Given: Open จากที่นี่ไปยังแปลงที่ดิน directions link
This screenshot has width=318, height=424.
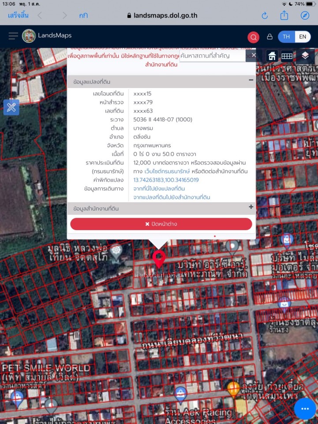Looking at the screenshot, I should 159,189.
